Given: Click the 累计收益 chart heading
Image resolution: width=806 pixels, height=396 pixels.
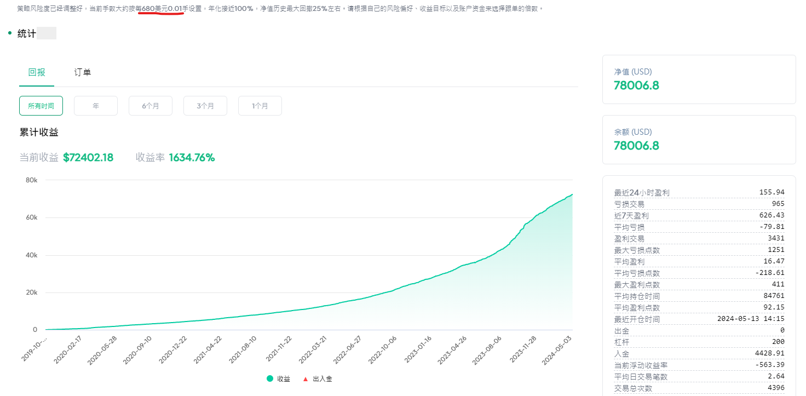Looking at the screenshot, I should 39,132.
